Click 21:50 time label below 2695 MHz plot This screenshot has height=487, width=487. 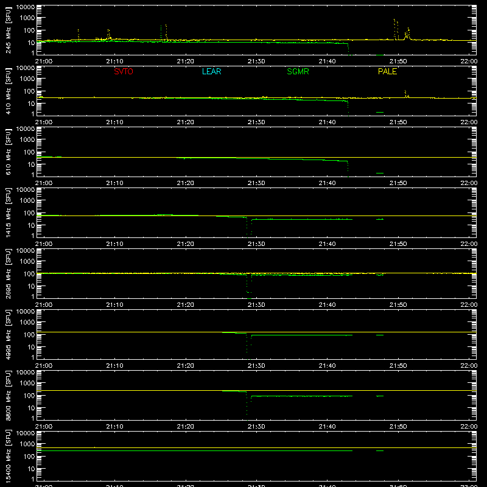click(x=398, y=305)
